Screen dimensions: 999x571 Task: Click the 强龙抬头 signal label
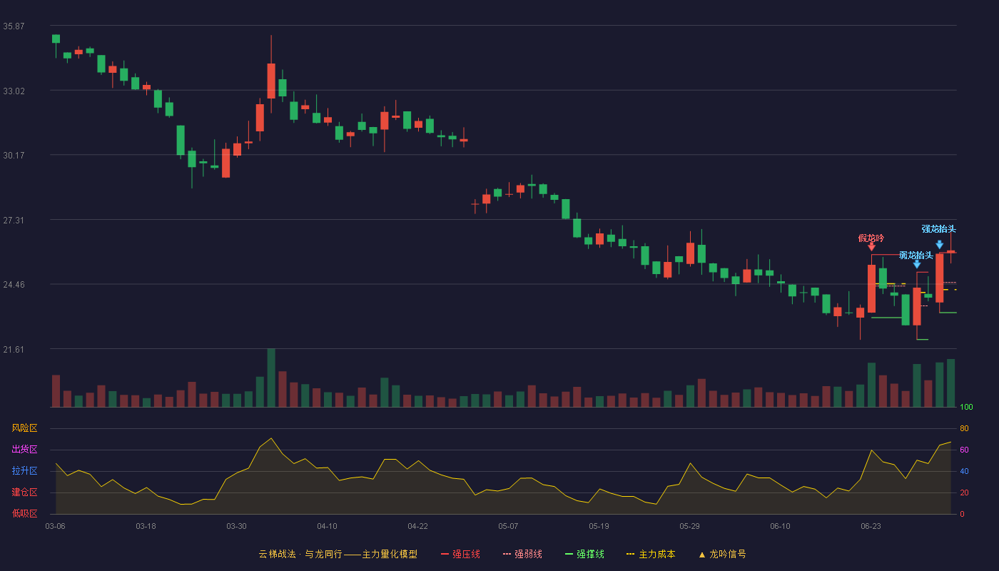click(x=938, y=228)
